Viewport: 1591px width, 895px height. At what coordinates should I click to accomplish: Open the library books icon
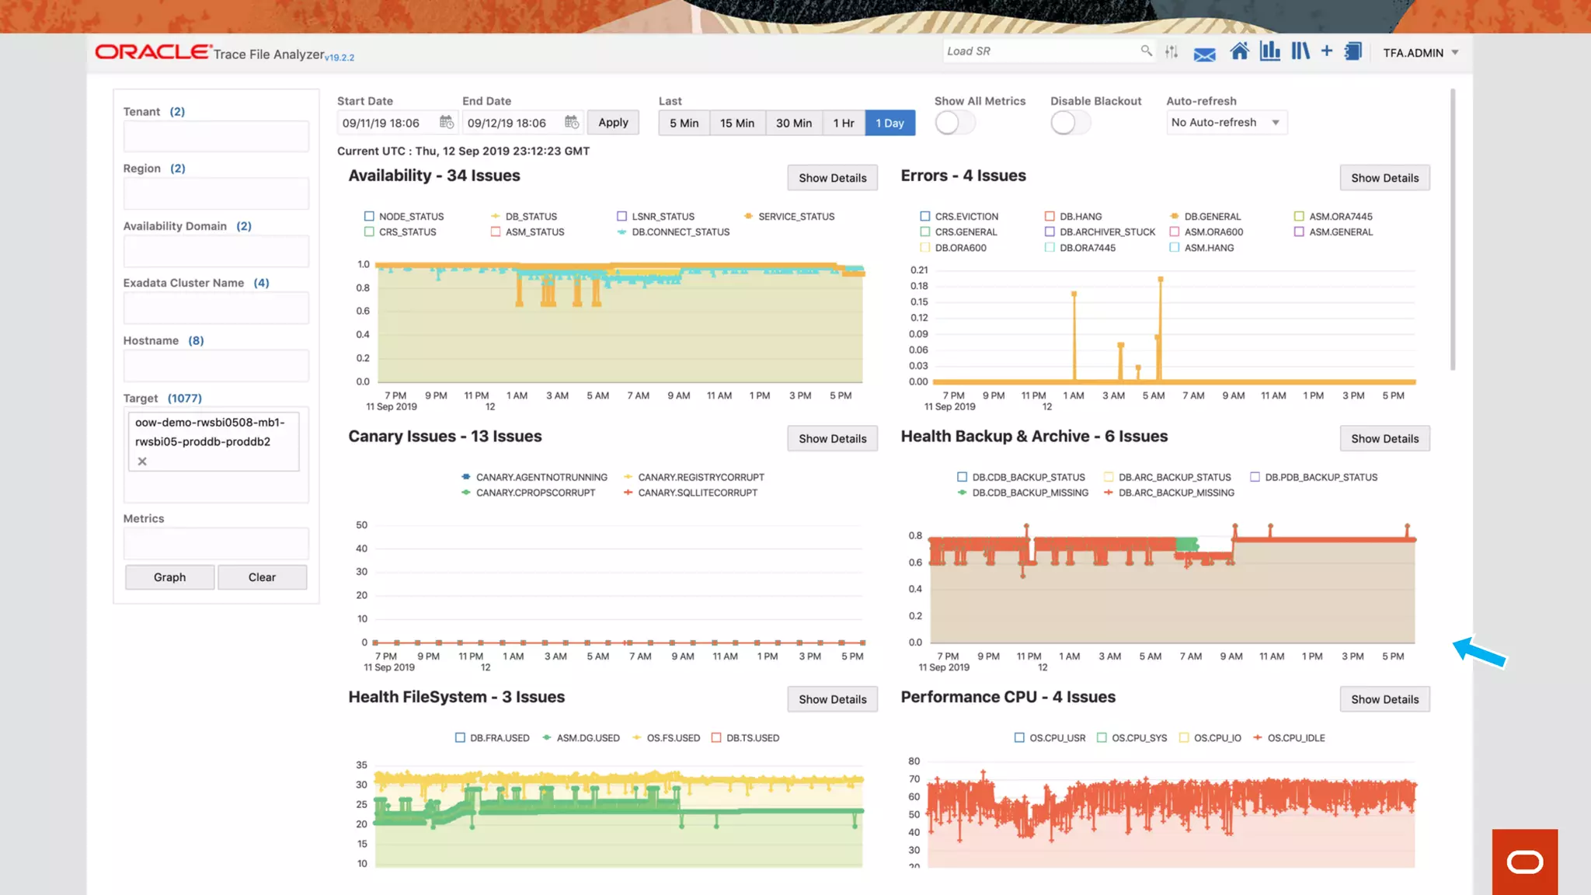coord(1300,52)
